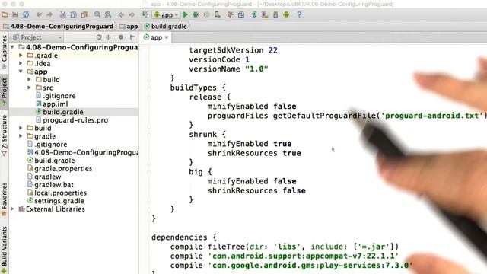Click the Undo arrow icon
Viewport: 487px width, 274px height.
[39, 14]
